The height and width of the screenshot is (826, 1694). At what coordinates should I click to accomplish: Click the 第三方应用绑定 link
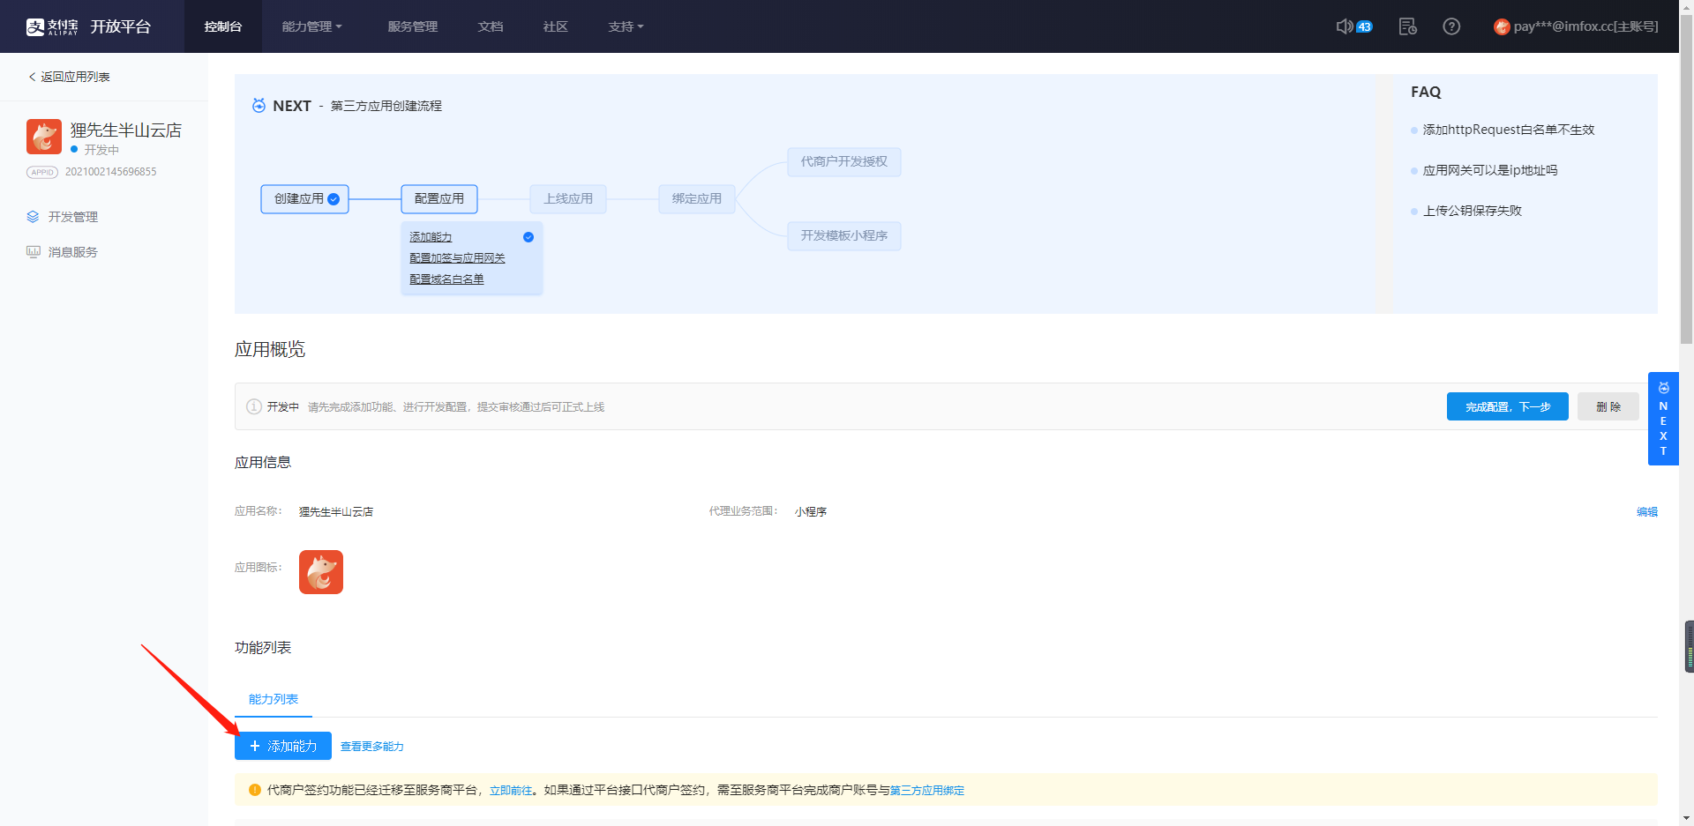927,791
